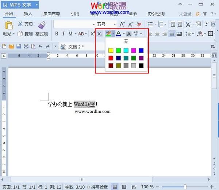
Task: Expand the underline style dropdown arrow
Action: (76, 34)
